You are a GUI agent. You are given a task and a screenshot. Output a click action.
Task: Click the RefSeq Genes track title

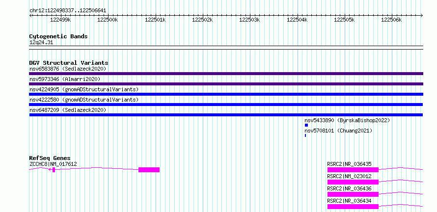(50, 158)
